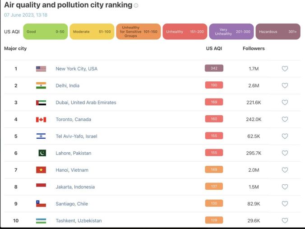Open the Toronto, Canada city link
Viewport: 305px width, 229px height.
(x=73, y=120)
